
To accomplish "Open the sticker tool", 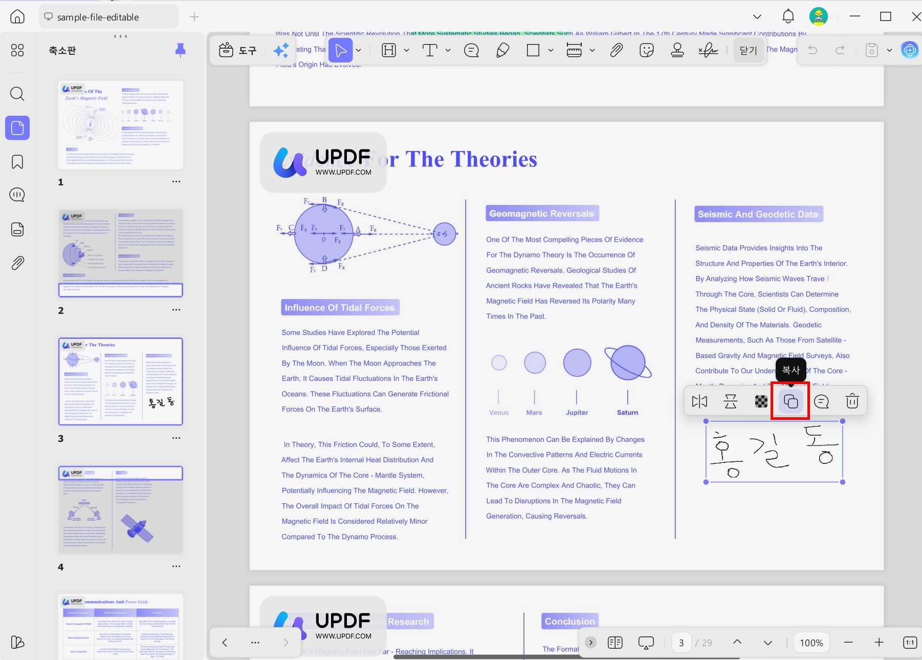I will pyautogui.click(x=647, y=50).
